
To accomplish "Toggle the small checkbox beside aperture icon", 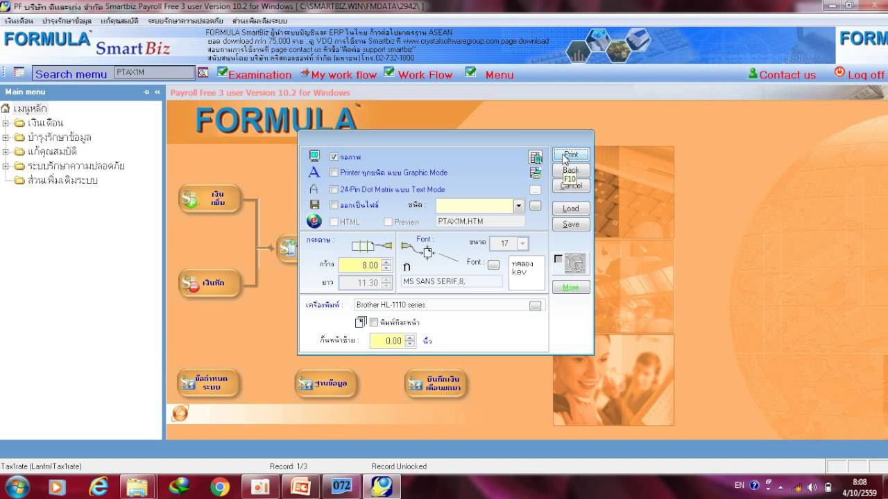I will coord(558,259).
